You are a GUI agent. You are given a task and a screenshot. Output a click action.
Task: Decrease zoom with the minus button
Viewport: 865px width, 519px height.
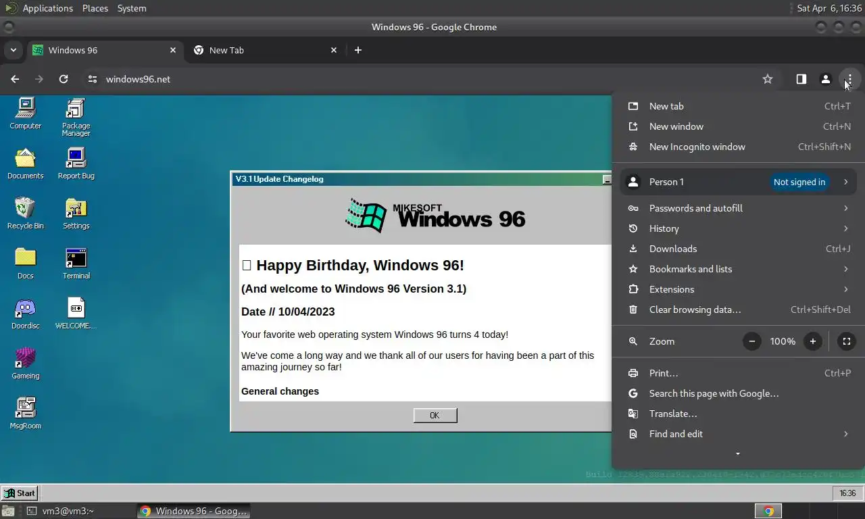(x=751, y=341)
